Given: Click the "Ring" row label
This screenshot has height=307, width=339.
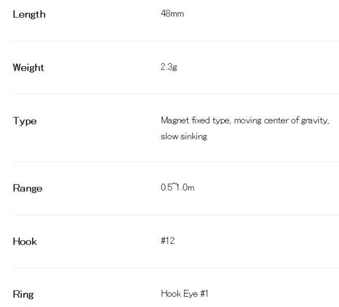Looking at the screenshot, I should pyautogui.click(x=23, y=294).
